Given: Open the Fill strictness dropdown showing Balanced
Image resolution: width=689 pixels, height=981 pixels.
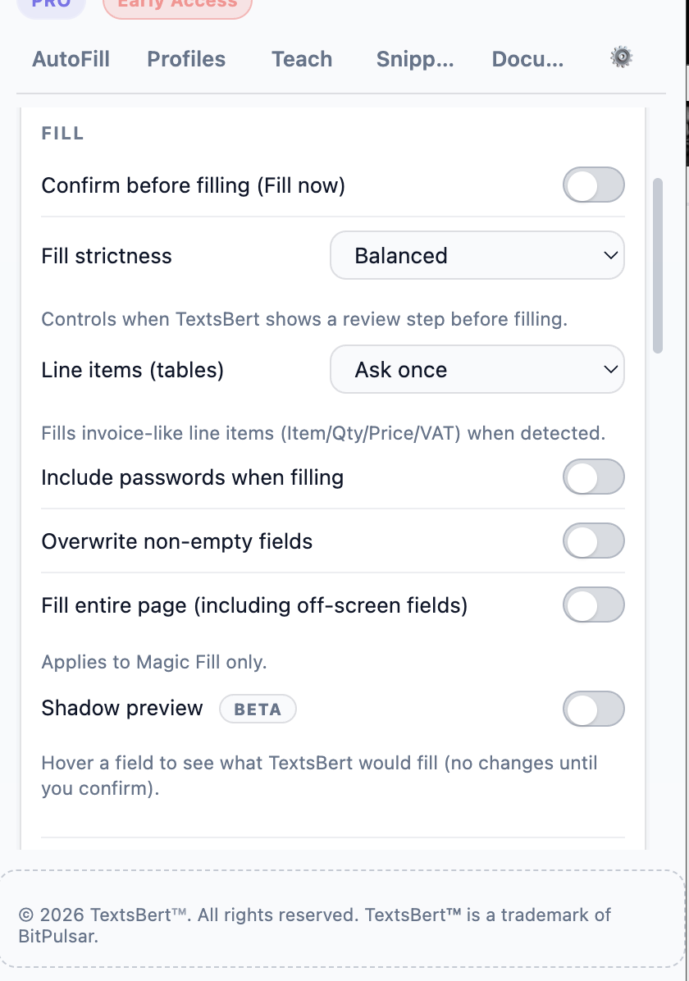Looking at the screenshot, I should (x=477, y=255).
